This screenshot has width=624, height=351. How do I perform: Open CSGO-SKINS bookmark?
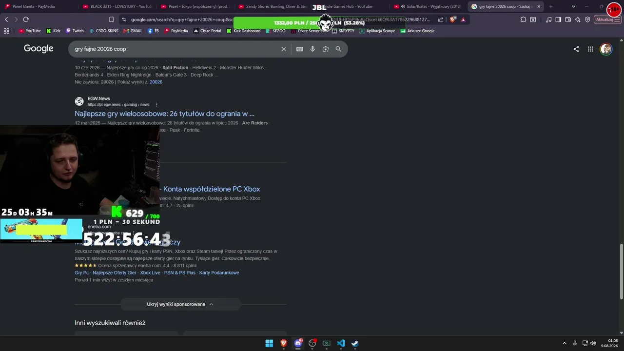pos(104,31)
